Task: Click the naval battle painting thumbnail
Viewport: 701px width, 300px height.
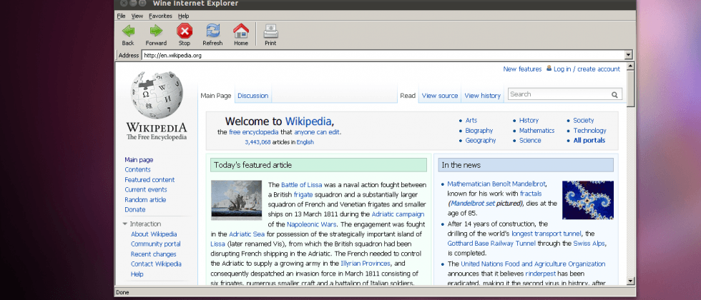Action: (236, 200)
